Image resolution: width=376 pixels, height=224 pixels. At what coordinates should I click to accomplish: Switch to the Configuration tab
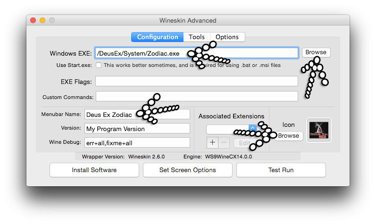click(x=157, y=37)
